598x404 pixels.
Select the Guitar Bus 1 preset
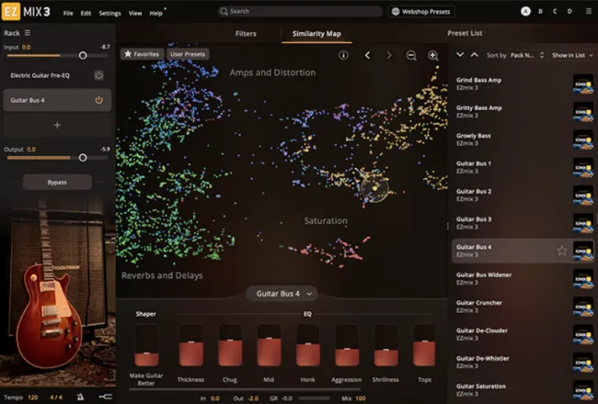pyautogui.click(x=523, y=167)
